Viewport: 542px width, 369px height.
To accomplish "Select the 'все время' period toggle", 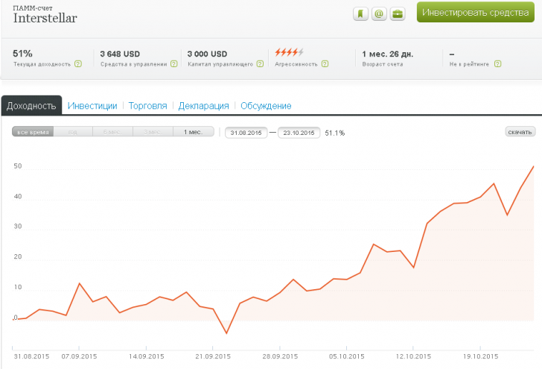I will (x=33, y=132).
